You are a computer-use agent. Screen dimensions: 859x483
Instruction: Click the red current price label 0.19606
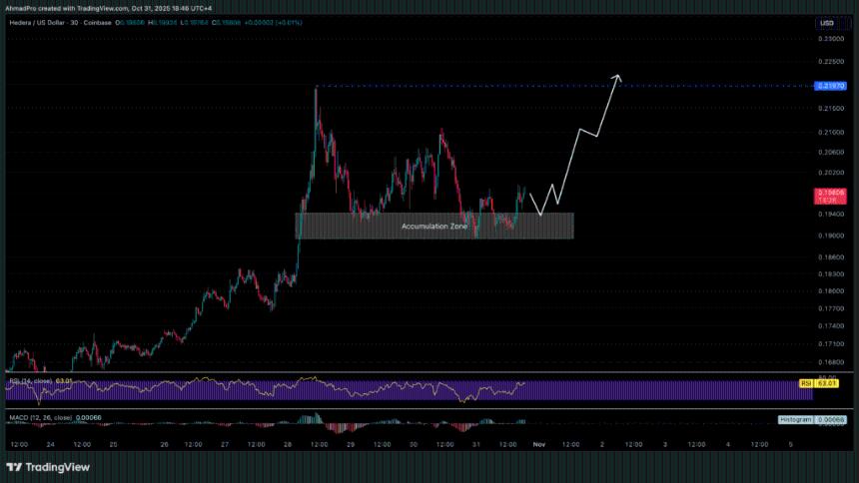click(828, 192)
